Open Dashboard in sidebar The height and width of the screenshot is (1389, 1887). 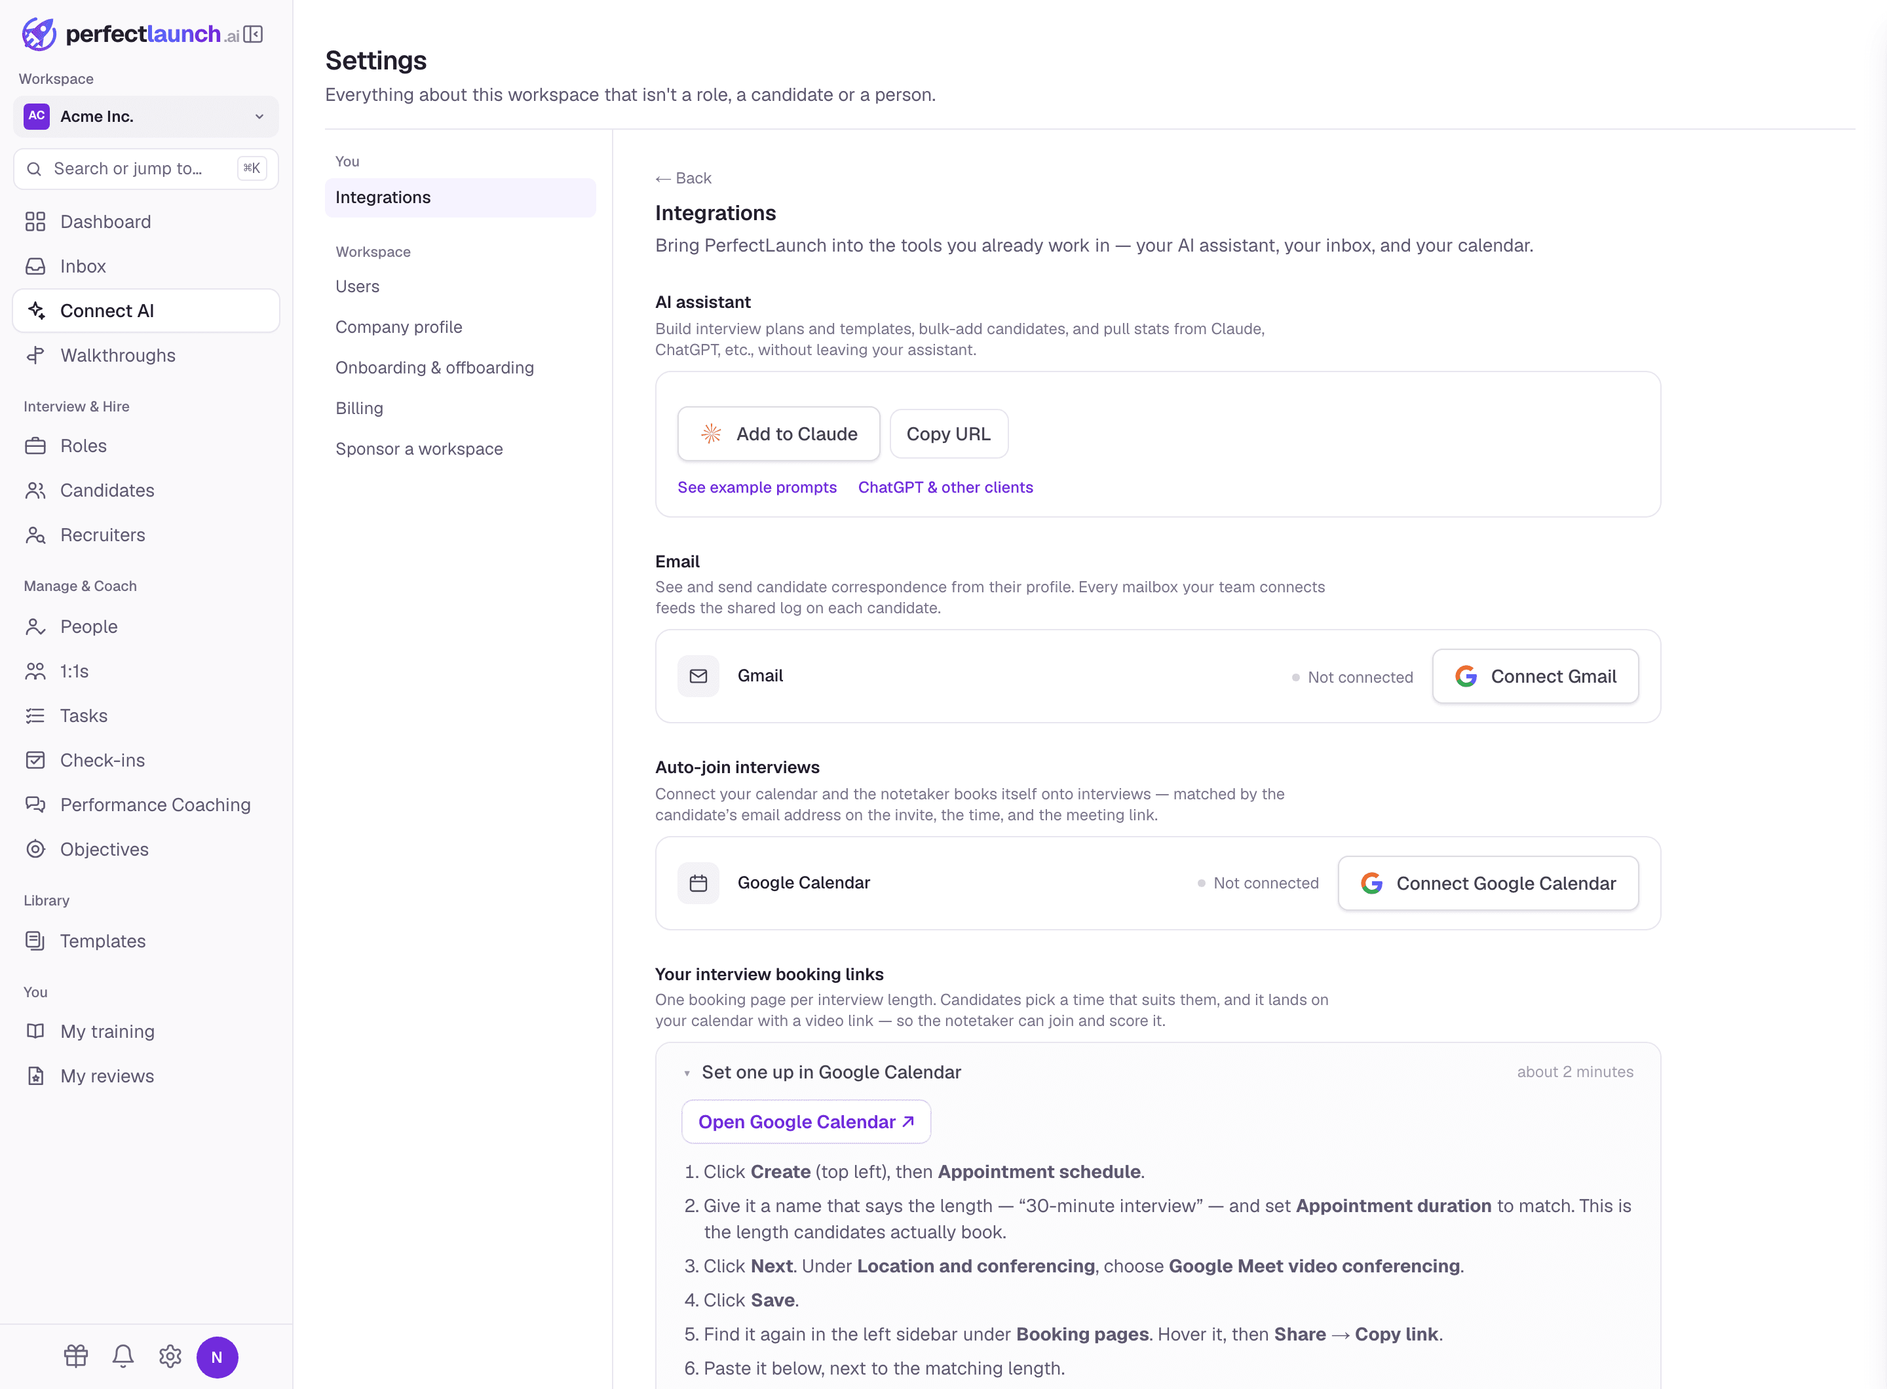pos(146,222)
